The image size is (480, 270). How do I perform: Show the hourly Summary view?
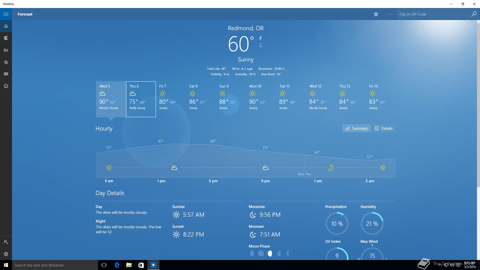coord(356,128)
